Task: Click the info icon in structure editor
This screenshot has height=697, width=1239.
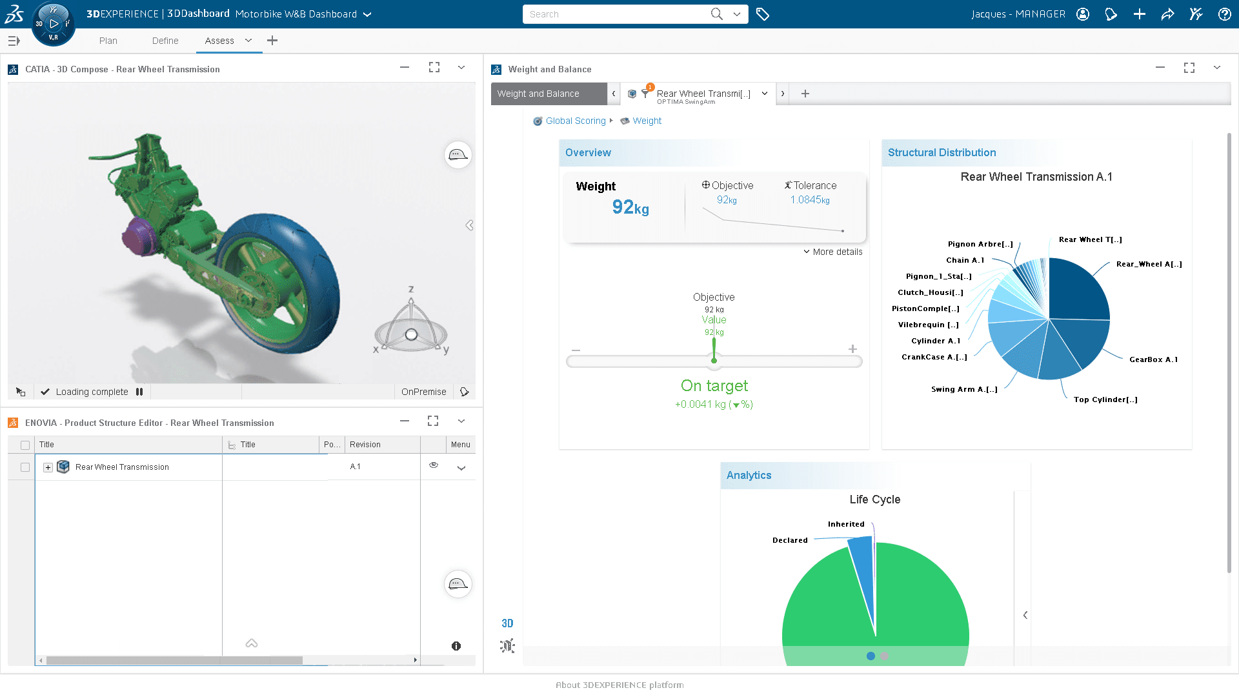Action: click(456, 646)
